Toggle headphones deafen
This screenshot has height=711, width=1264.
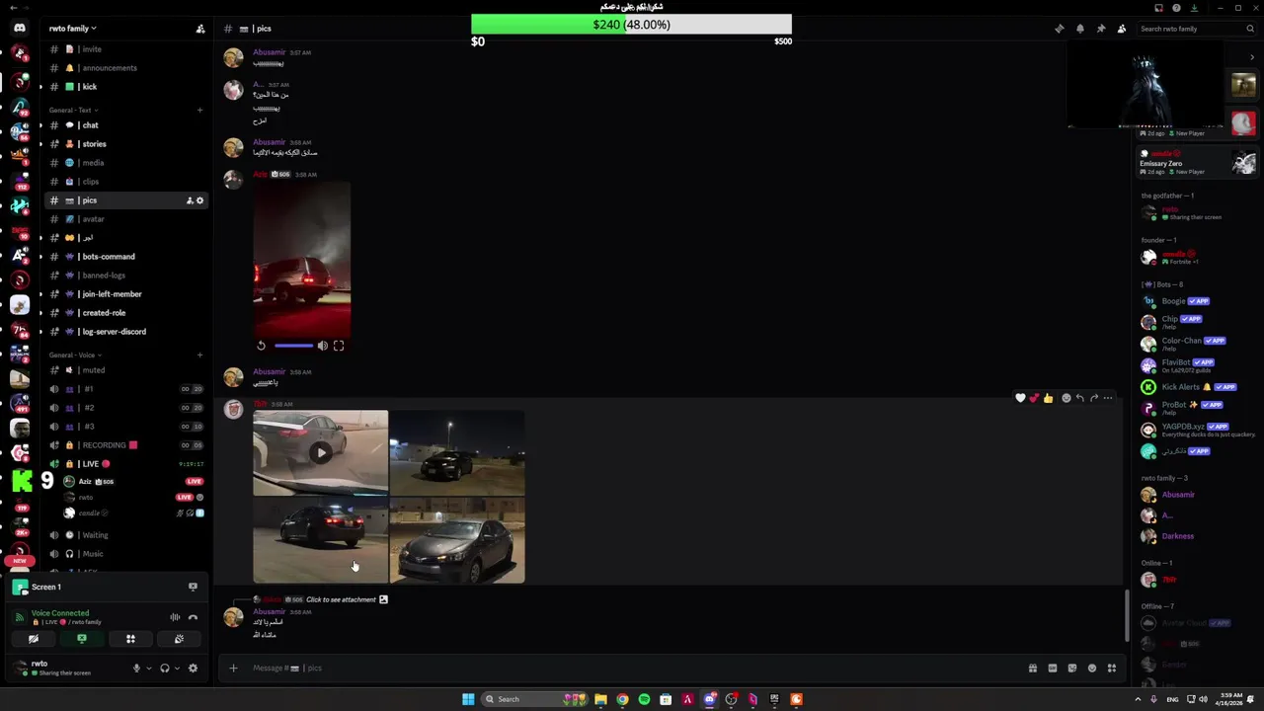click(165, 669)
